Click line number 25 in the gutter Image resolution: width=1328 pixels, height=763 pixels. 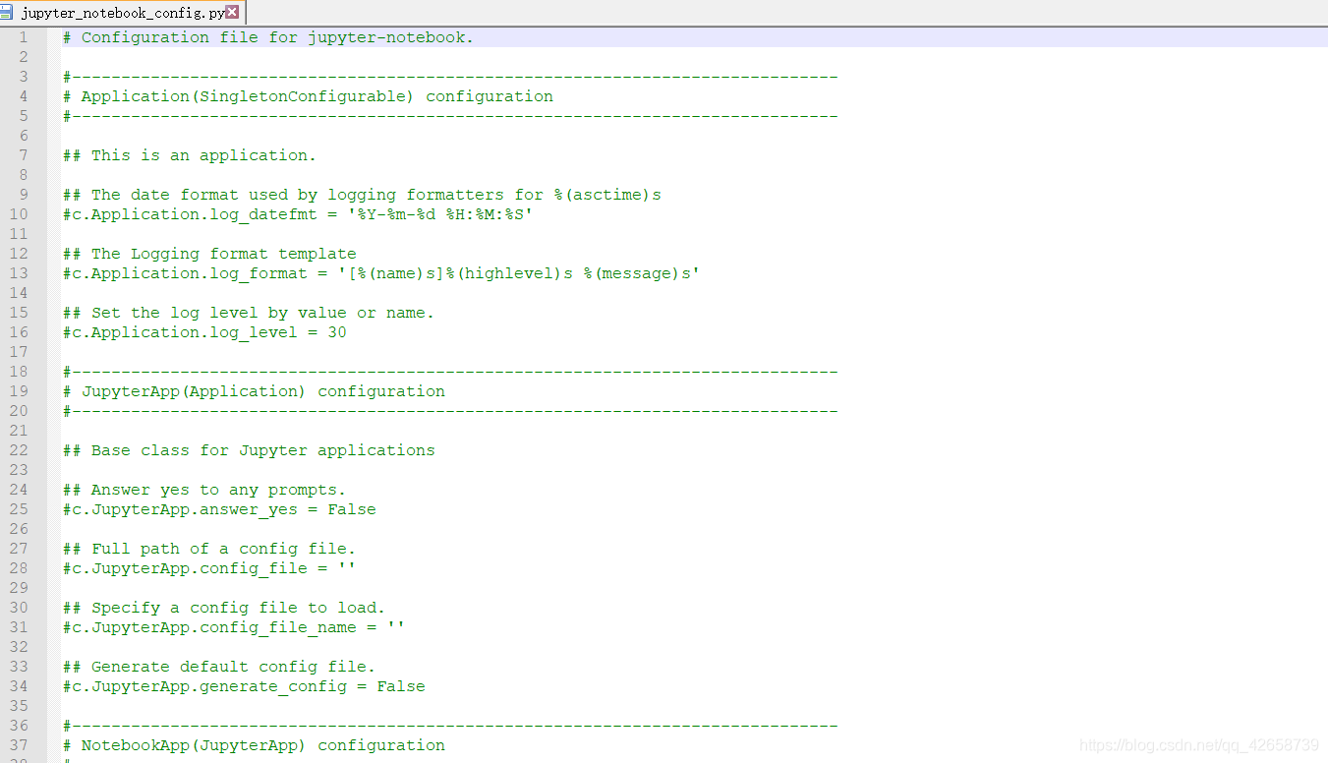[19, 509]
